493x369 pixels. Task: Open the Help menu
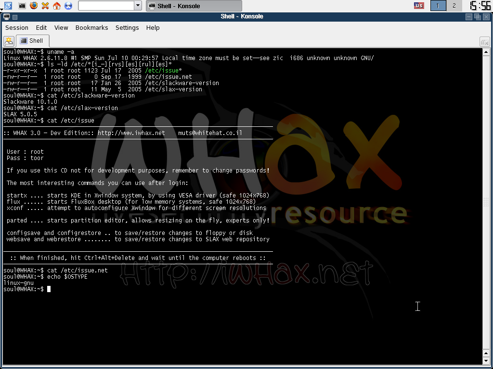coord(153,27)
